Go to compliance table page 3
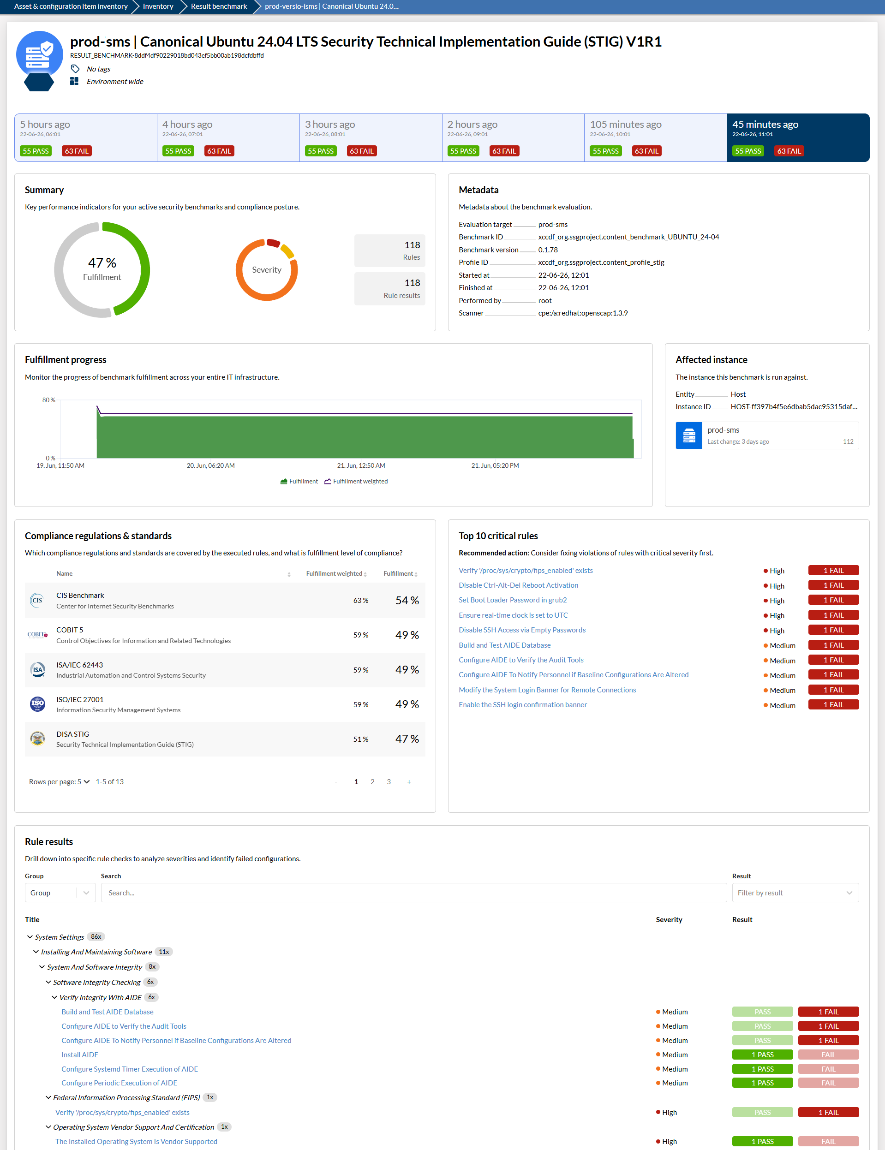885x1150 pixels. [389, 781]
